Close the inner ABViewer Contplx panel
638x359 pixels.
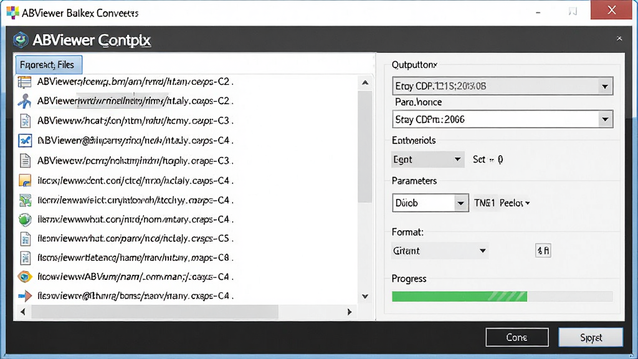coord(619,38)
